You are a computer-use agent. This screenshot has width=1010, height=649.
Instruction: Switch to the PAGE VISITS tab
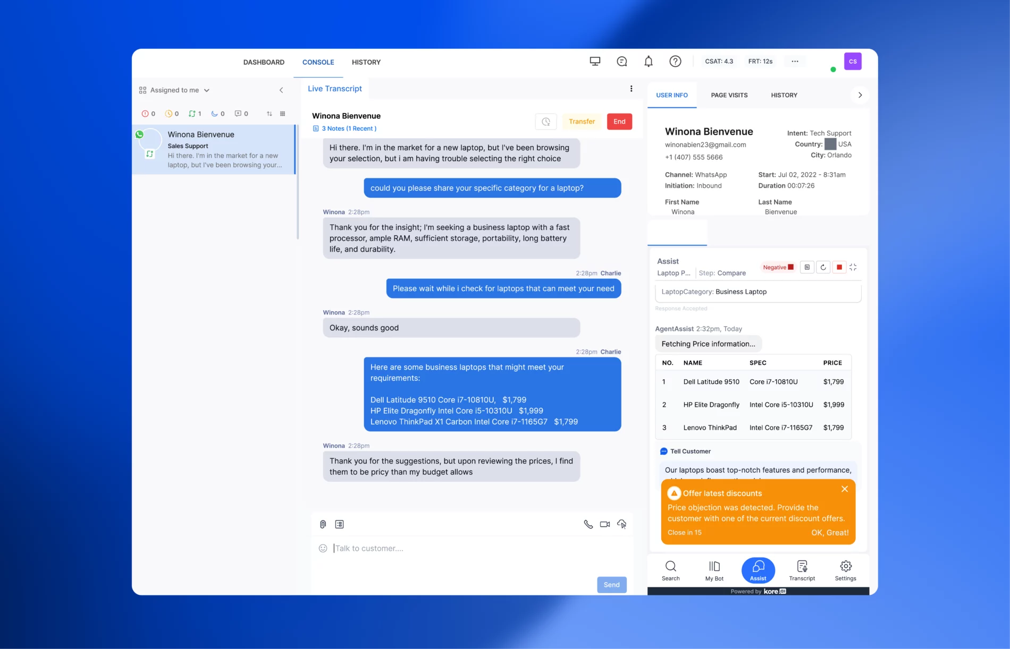(729, 95)
